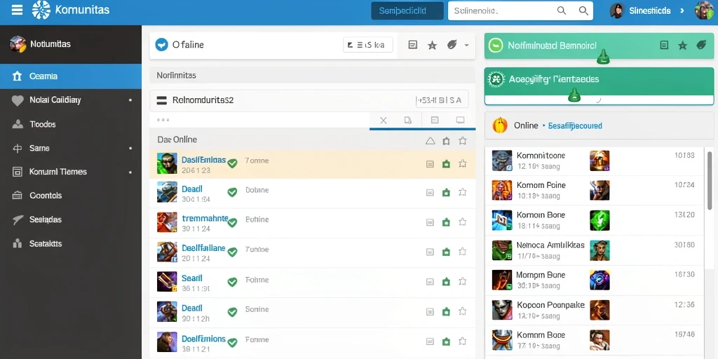Screen dimensions: 718x359
Task: Click green lock icon in Doelffallane row
Action: click(446, 252)
